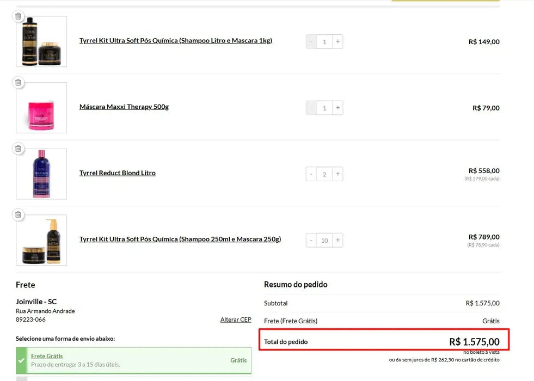The width and height of the screenshot is (534, 381).
Task: Click quantity field of Tyrrel Reduct Blond Litro
Action: pyautogui.click(x=324, y=174)
